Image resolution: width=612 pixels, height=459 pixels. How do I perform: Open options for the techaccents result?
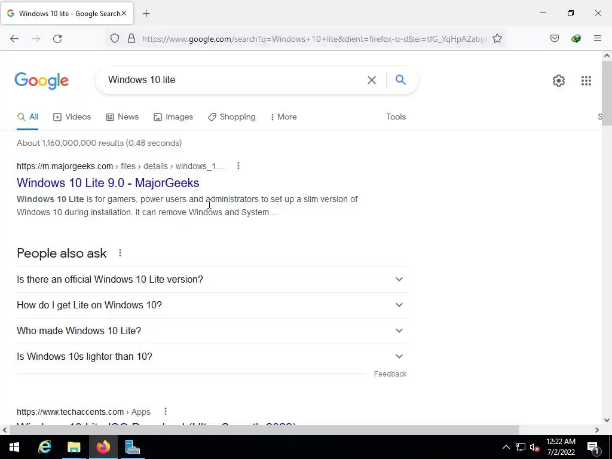pyautogui.click(x=166, y=411)
